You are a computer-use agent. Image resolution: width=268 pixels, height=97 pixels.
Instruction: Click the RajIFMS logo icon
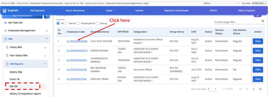tap(4, 10)
